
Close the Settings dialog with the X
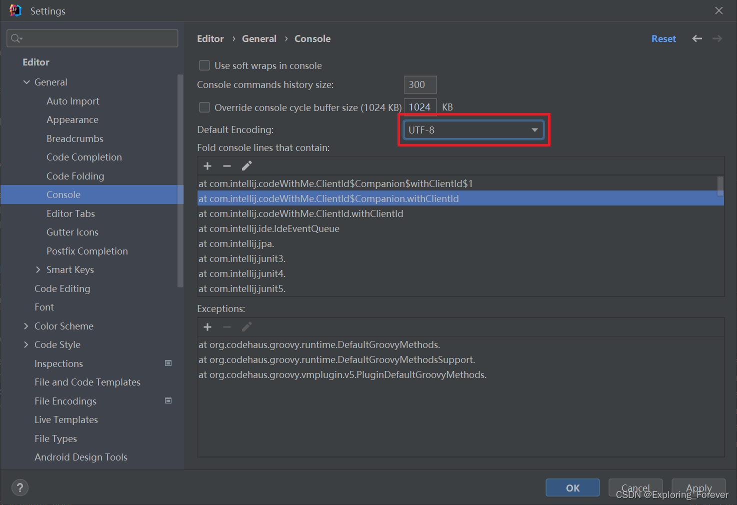pyautogui.click(x=719, y=10)
